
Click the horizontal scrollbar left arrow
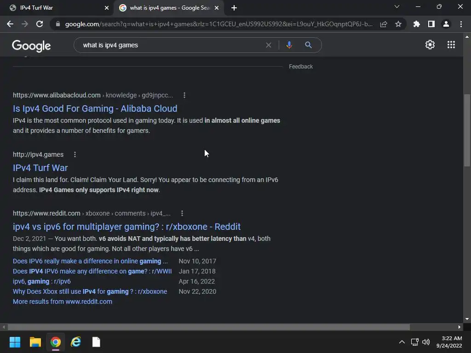click(x=4, y=327)
